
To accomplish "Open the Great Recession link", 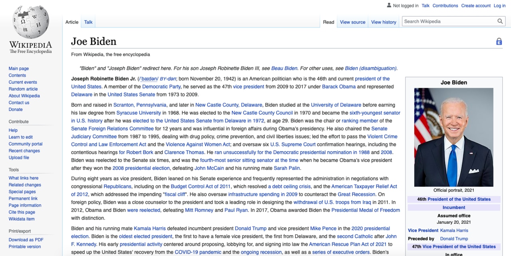I will coord(356,194).
